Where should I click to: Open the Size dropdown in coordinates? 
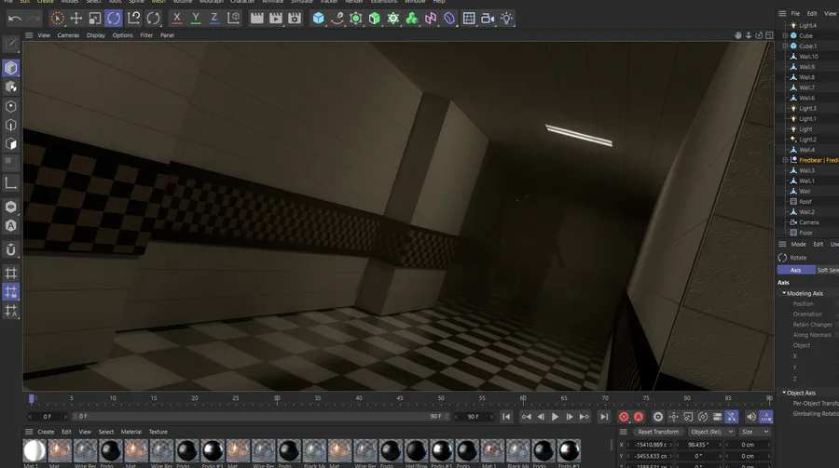pyautogui.click(x=755, y=432)
